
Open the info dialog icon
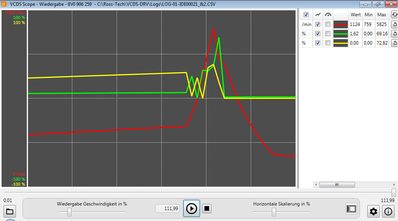tap(388, 212)
